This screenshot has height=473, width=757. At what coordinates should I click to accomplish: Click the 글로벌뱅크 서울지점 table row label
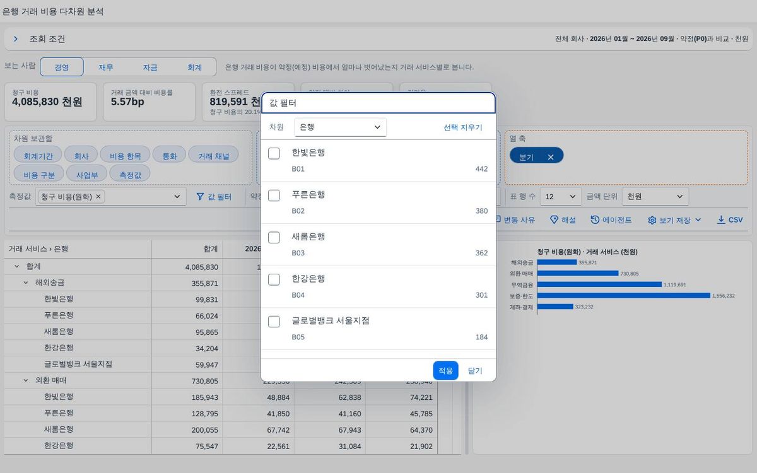(78, 365)
